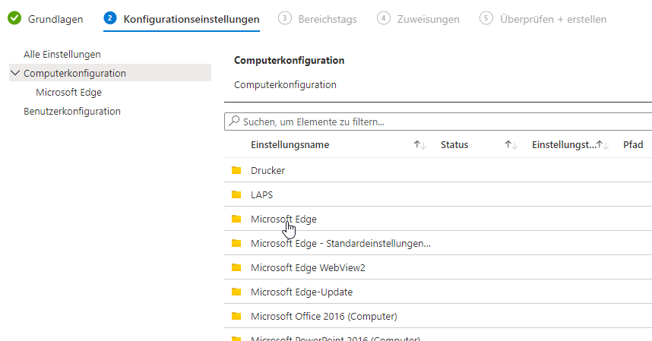The height and width of the screenshot is (341, 652).
Task: Click sort arrows next to Status
Action: pos(511,145)
